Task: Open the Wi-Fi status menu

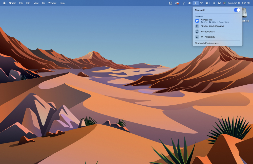Action: coord(201,3)
